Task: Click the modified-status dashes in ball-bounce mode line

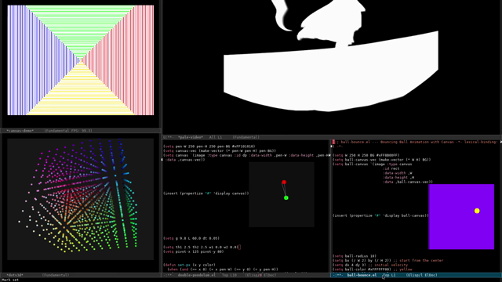Action: pyautogui.click(x=337, y=275)
